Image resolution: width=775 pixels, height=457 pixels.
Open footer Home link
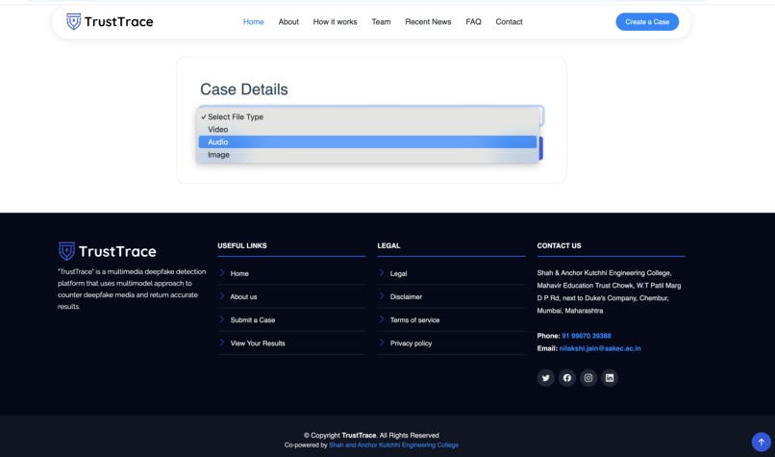click(x=239, y=273)
